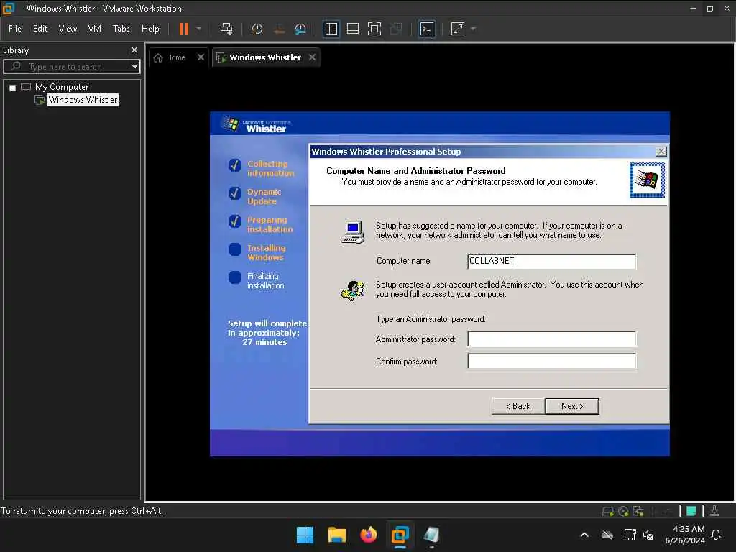
Task: Open the Help menu
Action: [x=150, y=29]
